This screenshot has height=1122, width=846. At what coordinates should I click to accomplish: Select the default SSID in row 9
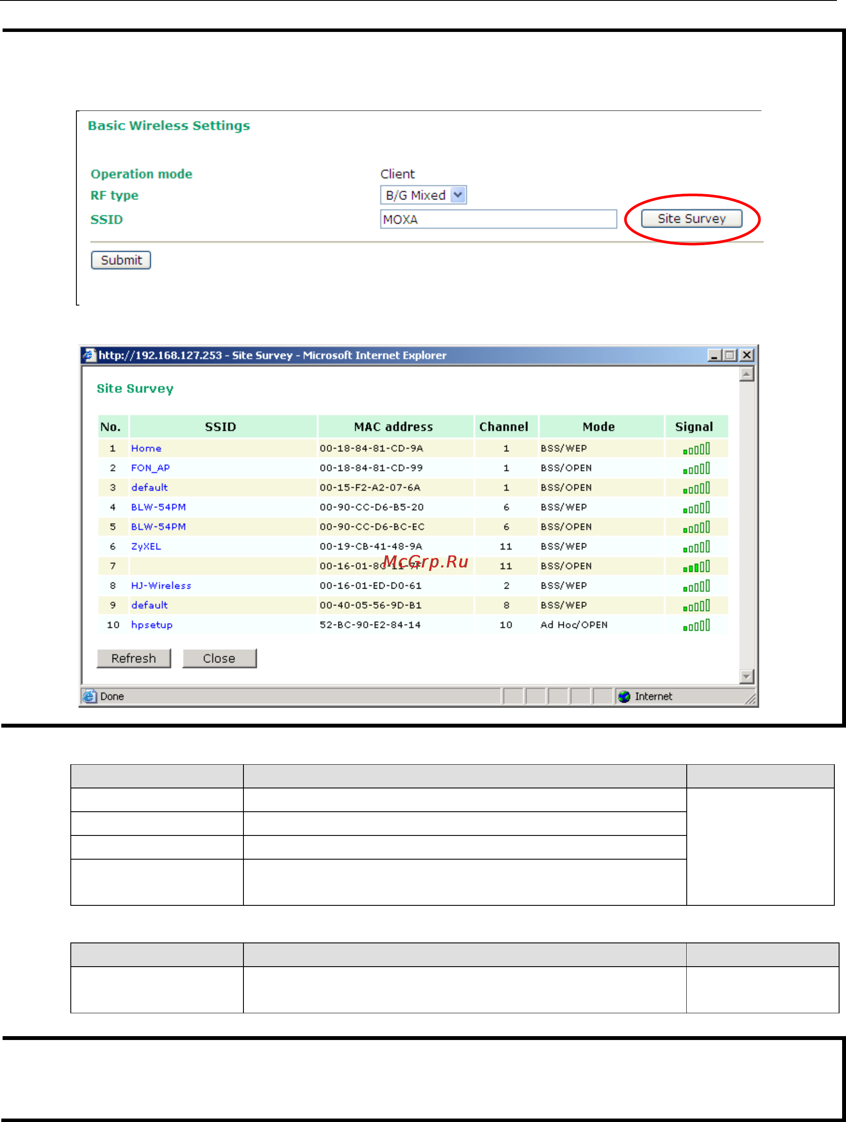[x=149, y=605]
